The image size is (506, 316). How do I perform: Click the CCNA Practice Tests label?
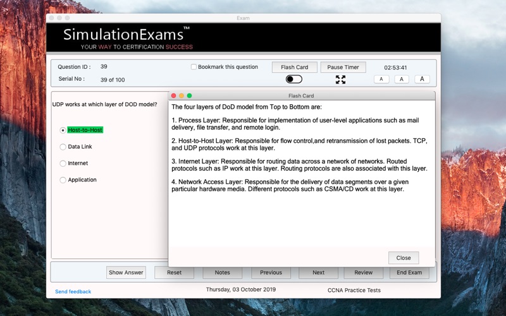354,290
